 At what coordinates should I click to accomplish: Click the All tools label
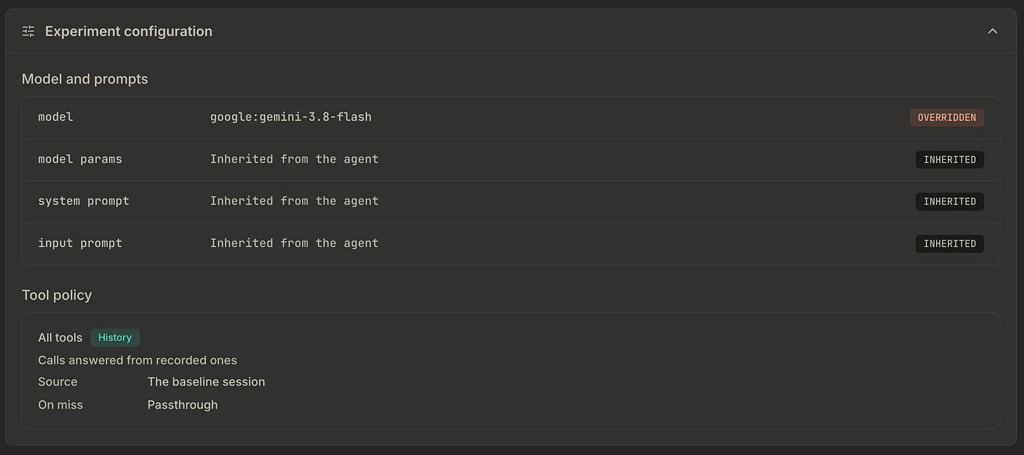point(60,338)
